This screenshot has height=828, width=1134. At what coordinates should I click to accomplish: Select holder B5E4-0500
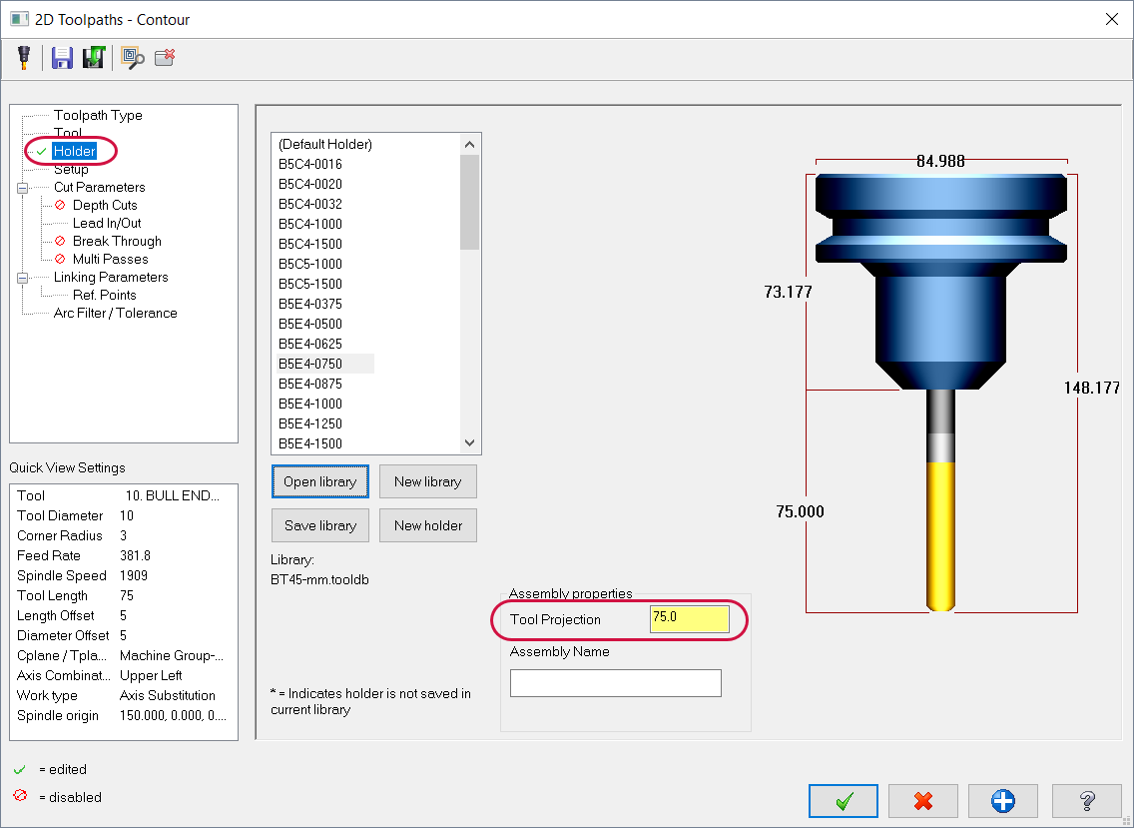pyautogui.click(x=310, y=324)
